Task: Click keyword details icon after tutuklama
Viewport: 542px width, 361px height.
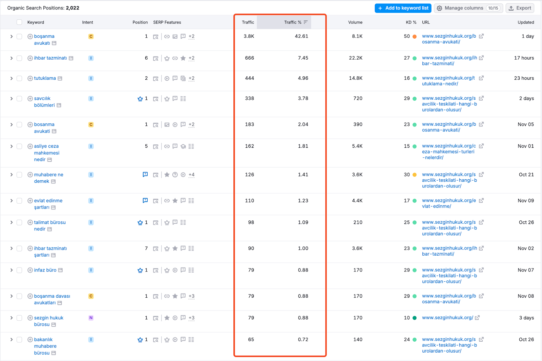Action: click(60, 78)
